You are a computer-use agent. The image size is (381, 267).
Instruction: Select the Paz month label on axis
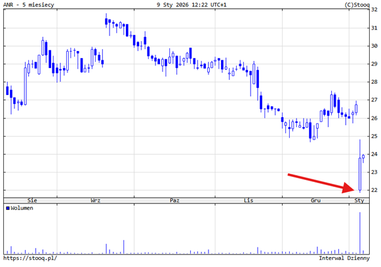pos(174,200)
